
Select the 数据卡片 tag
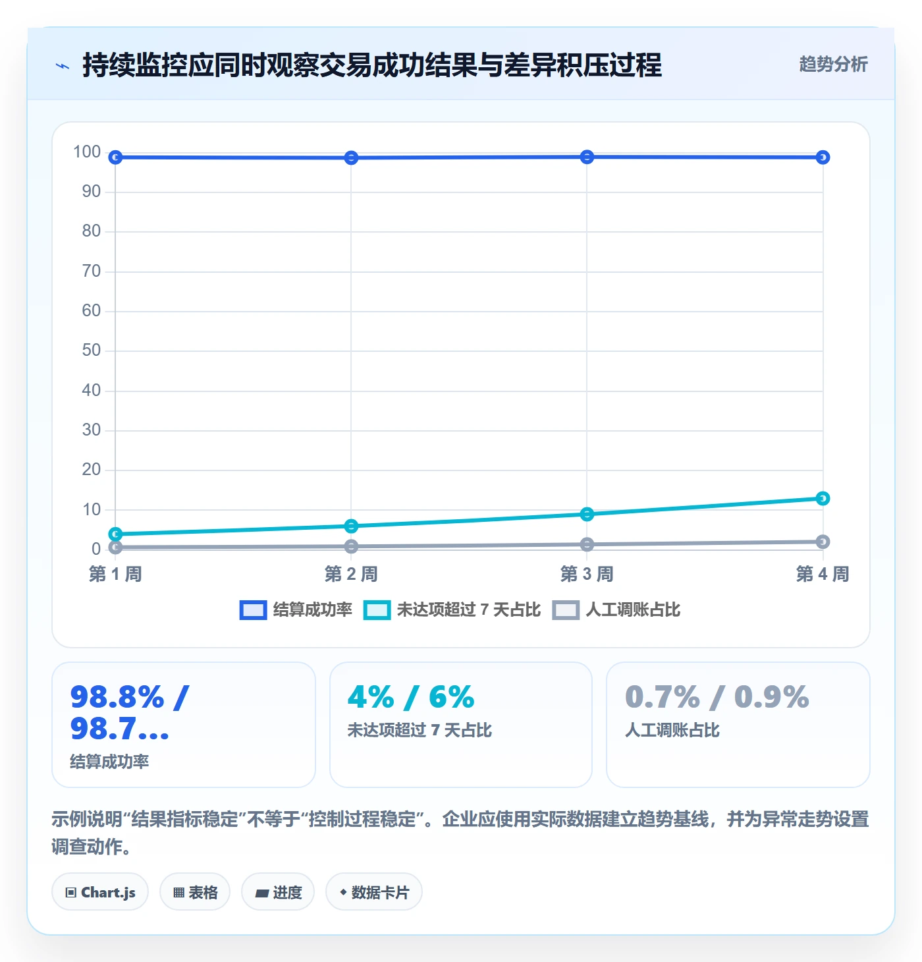[x=374, y=892]
